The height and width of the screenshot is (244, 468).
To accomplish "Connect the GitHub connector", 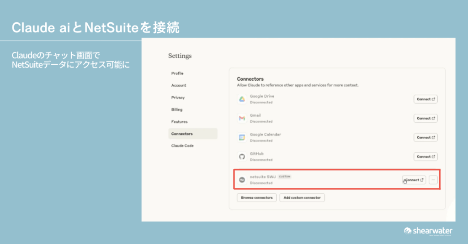I will (x=425, y=156).
